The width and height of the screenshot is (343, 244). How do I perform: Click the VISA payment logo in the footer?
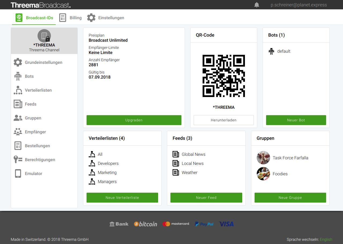point(226,224)
